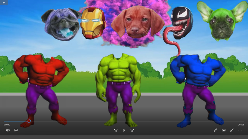Go to previous item with left chevron

click(2, 70)
